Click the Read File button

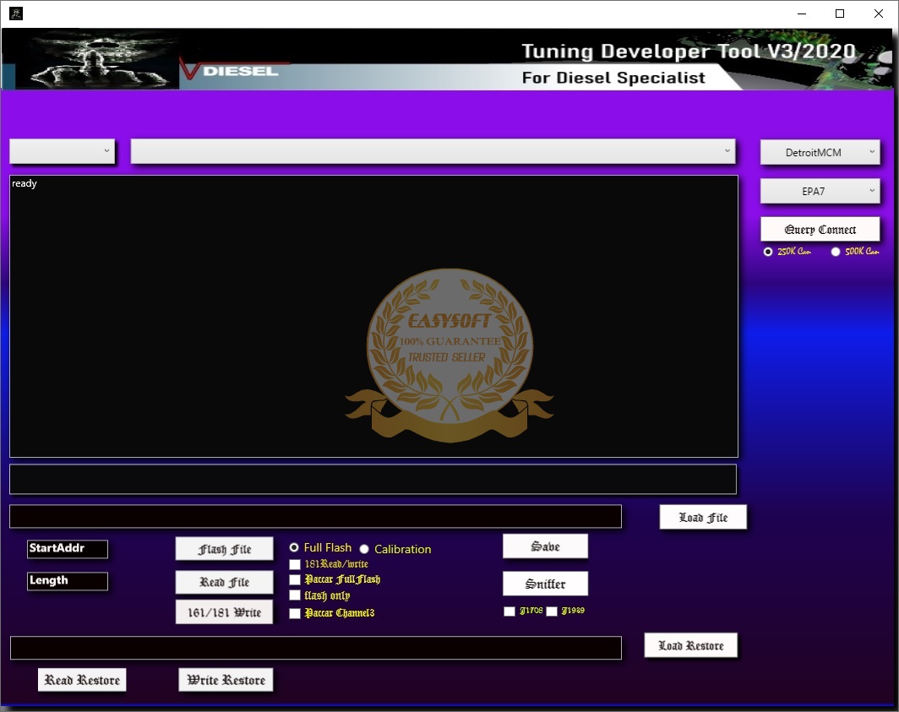point(224,583)
